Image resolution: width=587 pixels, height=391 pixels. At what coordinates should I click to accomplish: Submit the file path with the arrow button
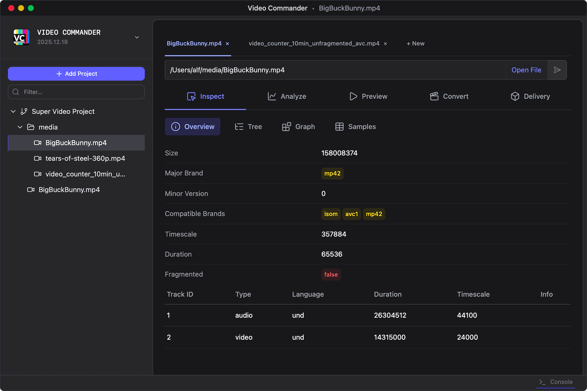point(557,70)
